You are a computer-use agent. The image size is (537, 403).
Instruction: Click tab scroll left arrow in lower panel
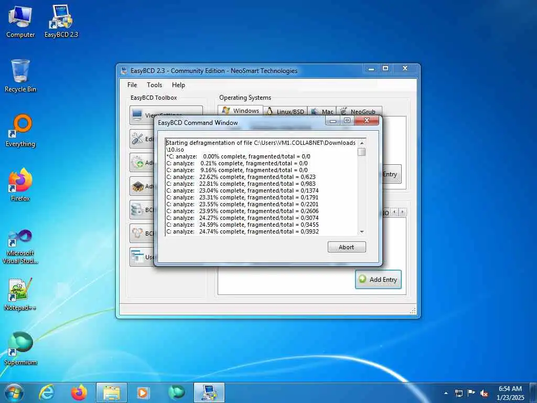[394, 212]
